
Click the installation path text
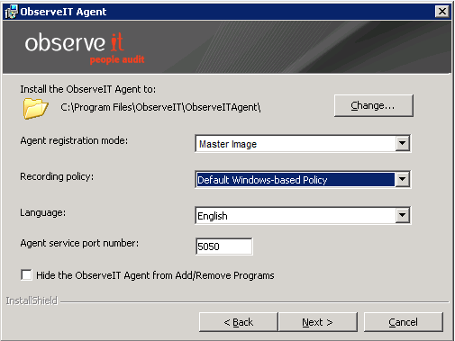[x=160, y=107]
